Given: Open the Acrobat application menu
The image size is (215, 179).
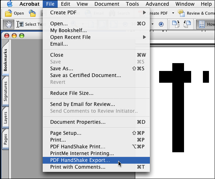Looking at the screenshot, I should (29, 4).
